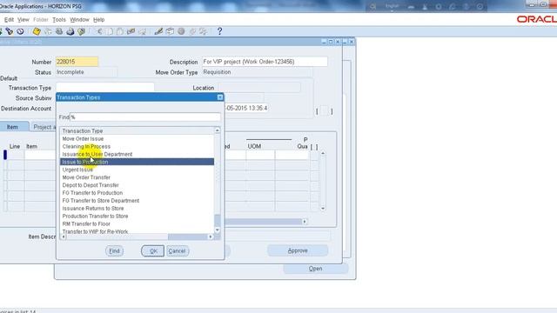557x313 pixels.
Task: Click the Find flashlight toolbar icon
Action: click(x=10, y=31)
